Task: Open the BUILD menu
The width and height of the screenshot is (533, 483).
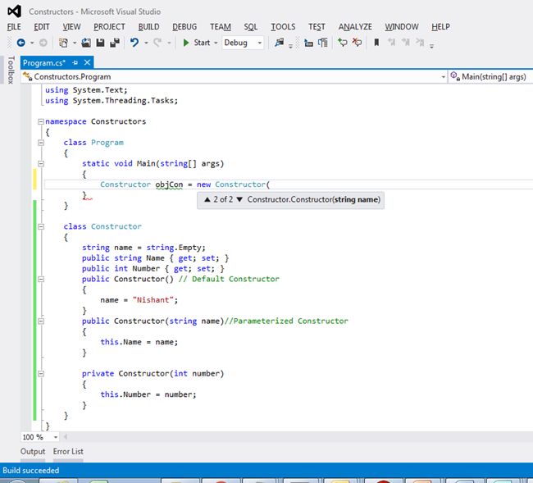Action: [x=148, y=27]
